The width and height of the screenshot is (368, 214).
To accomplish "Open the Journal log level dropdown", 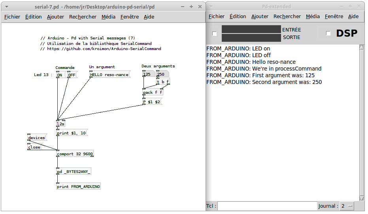I will 347,206.
